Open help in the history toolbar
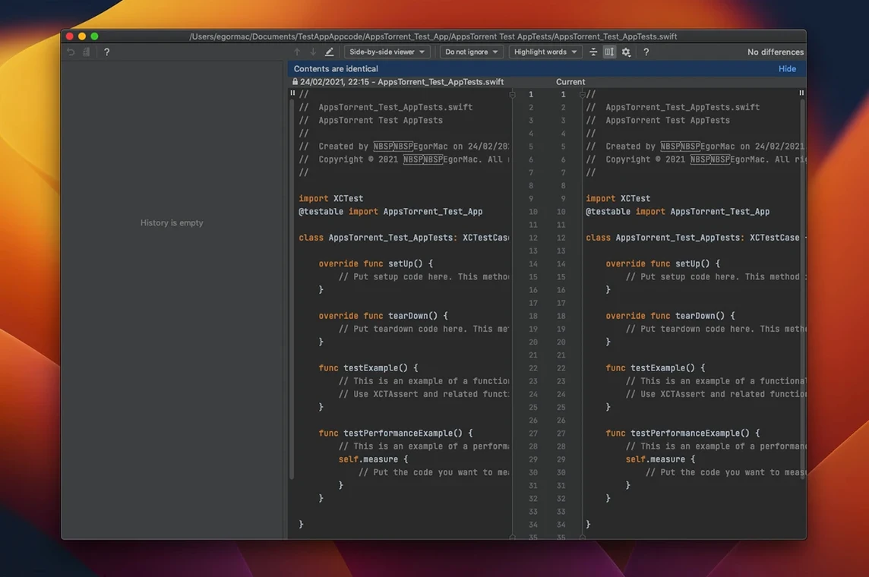 coord(107,52)
